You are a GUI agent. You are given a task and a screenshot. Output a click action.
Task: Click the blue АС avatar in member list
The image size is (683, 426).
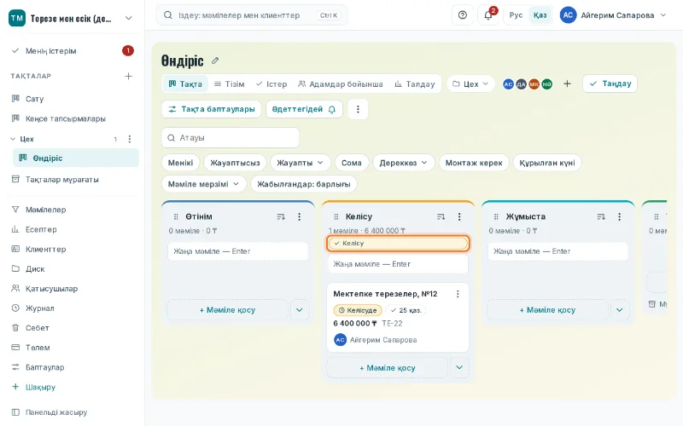[x=508, y=83]
